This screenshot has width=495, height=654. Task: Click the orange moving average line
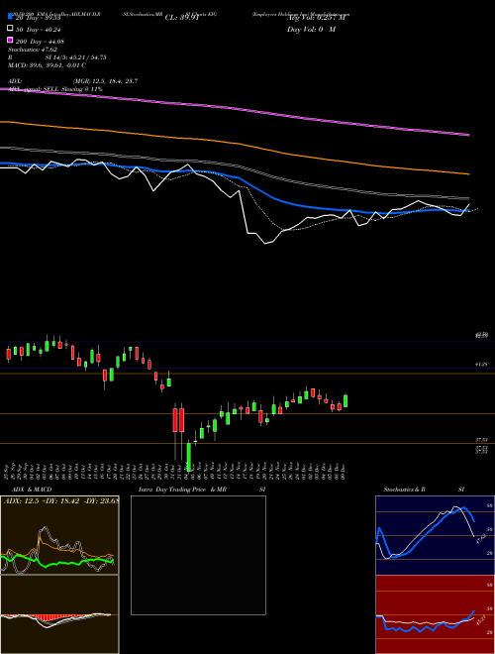point(235,143)
